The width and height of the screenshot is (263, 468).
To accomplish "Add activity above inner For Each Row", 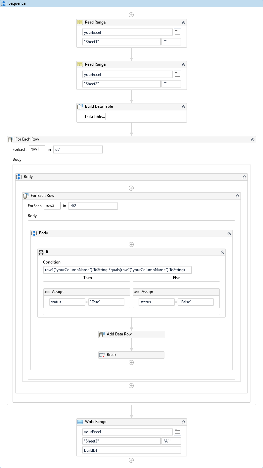I will click(131, 188).
